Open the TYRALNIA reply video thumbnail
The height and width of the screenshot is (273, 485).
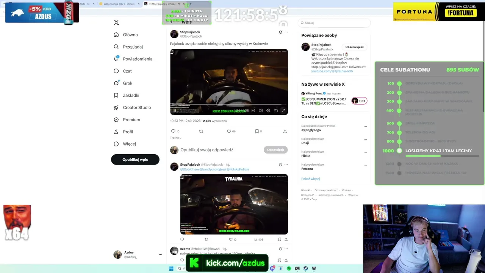234,204
